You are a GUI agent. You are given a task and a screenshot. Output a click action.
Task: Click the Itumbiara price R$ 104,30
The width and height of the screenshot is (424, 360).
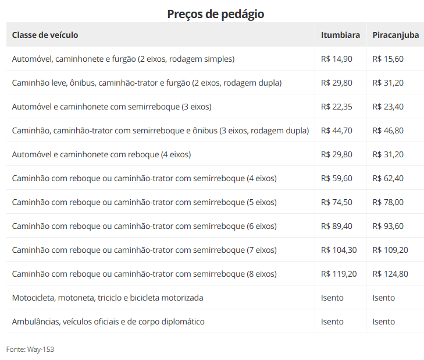(x=339, y=250)
